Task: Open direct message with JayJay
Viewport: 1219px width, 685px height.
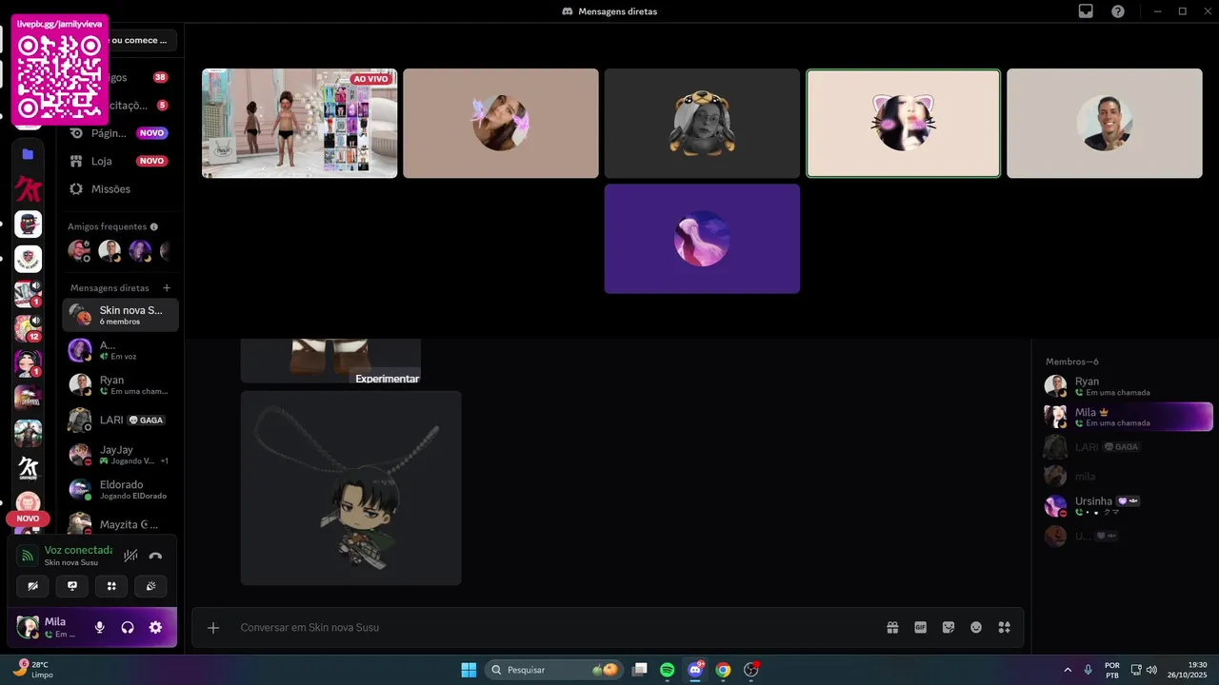Action: pyautogui.click(x=120, y=455)
